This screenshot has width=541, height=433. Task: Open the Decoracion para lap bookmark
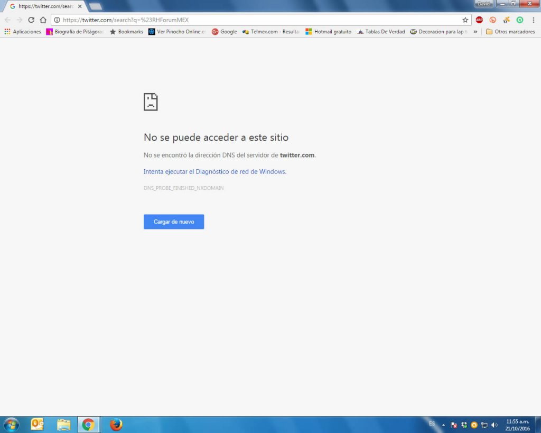point(439,31)
